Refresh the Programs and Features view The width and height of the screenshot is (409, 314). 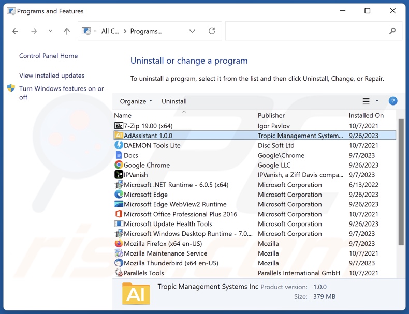click(x=212, y=31)
